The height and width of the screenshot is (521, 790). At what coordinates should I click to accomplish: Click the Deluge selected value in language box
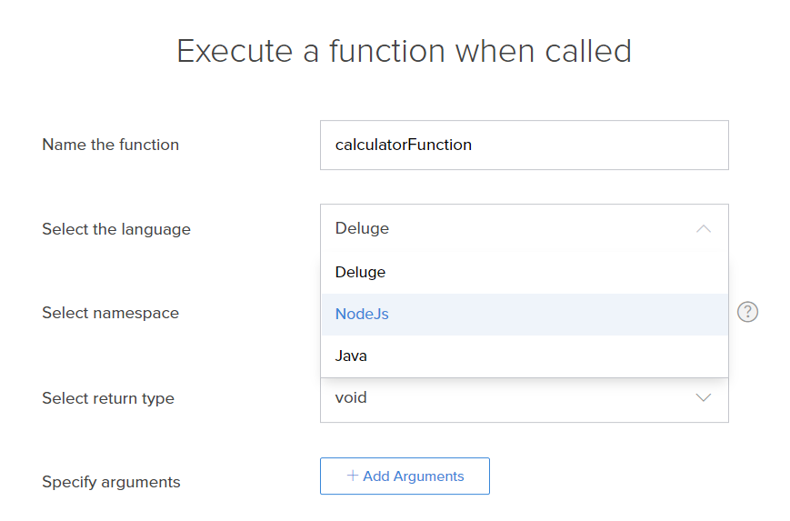tap(362, 228)
